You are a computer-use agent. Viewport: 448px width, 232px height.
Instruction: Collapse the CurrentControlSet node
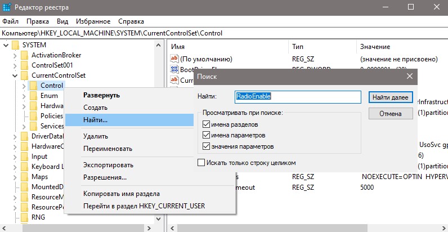tap(15, 75)
